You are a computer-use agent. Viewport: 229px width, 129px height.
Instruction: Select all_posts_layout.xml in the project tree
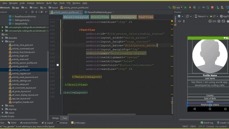(x=21, y=91)
